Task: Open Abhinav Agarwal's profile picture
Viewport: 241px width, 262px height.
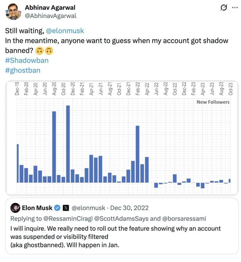Action: click(x=13, y=12)
